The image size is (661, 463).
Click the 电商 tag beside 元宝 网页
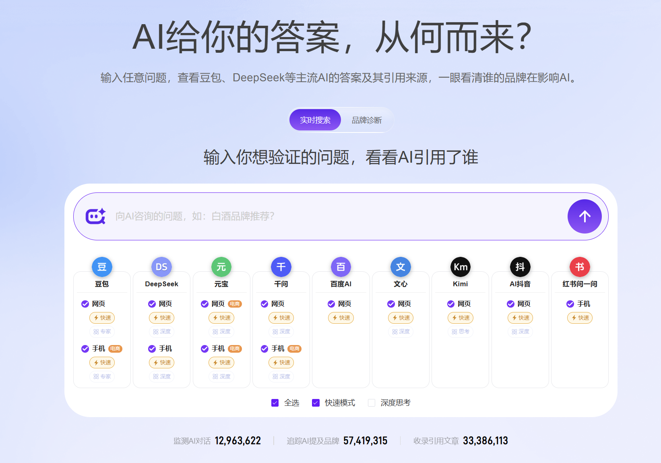(x=235, y=304)
